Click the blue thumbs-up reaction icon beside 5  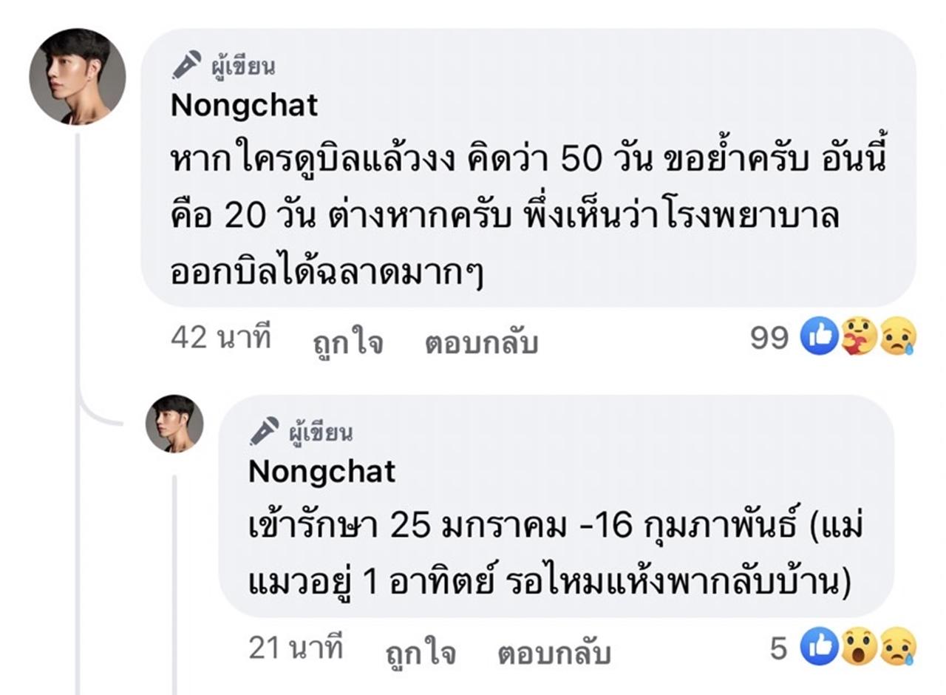pyautogui.click(x=820, y=648)
